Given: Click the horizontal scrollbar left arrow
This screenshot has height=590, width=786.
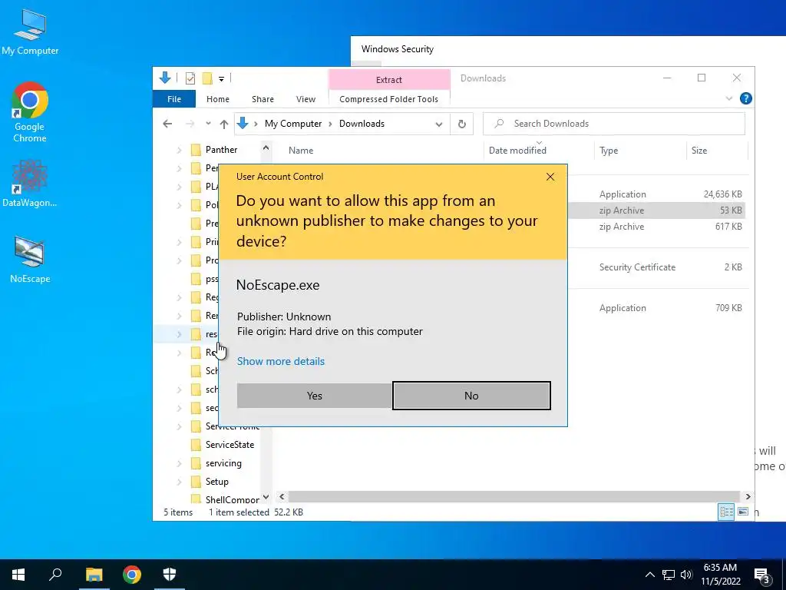Looking at the screenshot, I should click(x=282, y=497).
